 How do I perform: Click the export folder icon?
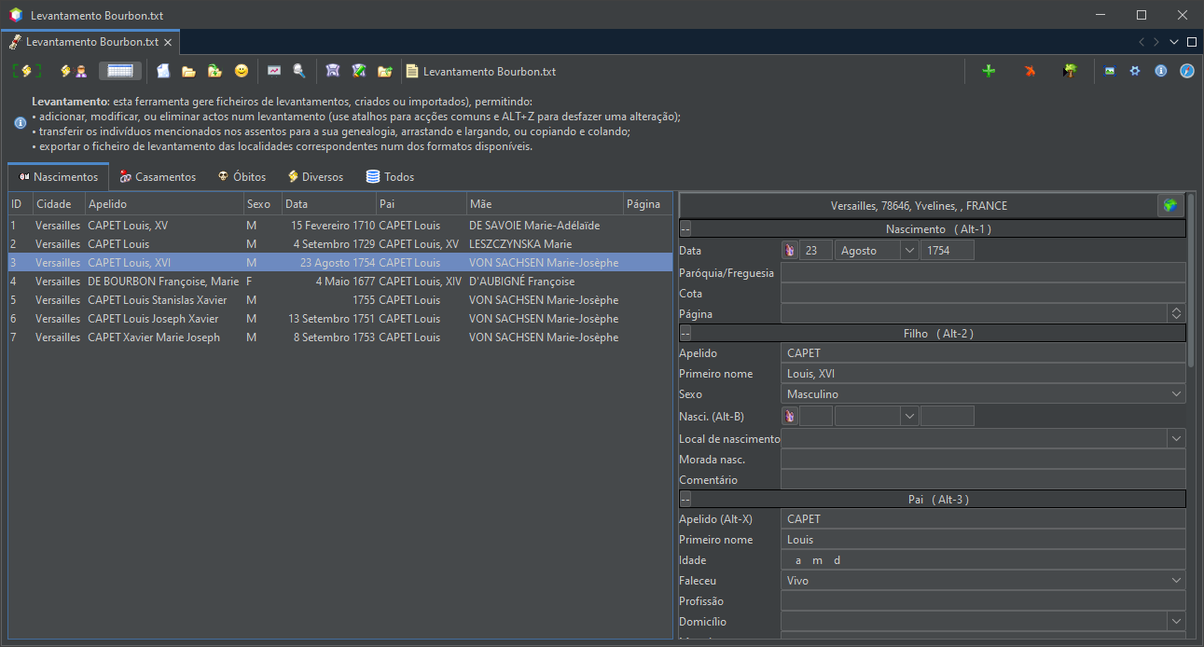[384, 71]
